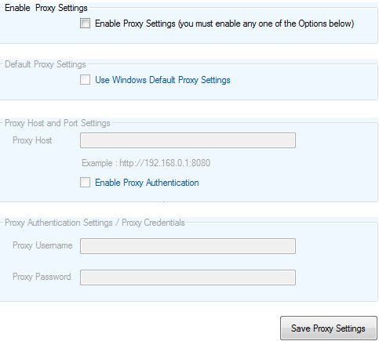Select the Proxy Password text field
The height and width of the screenshot is (341, 379).
coord(188,278)
